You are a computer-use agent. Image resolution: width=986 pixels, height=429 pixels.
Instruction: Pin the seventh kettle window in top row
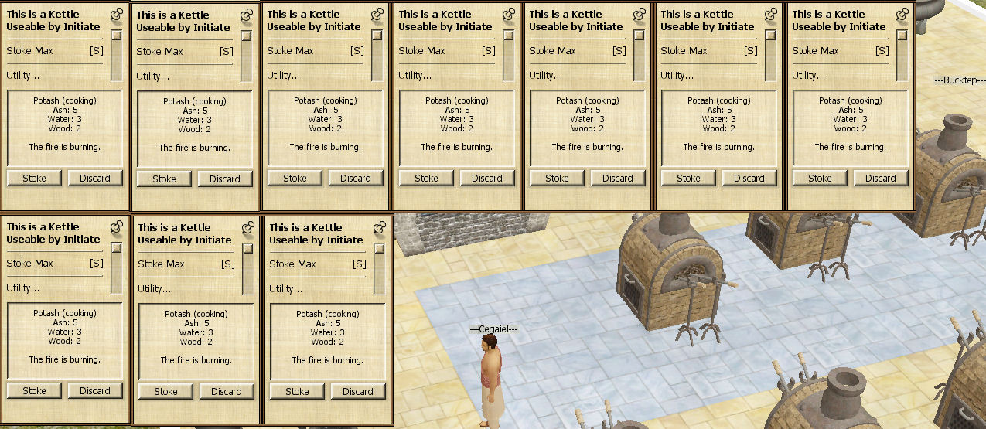(902, 15)
